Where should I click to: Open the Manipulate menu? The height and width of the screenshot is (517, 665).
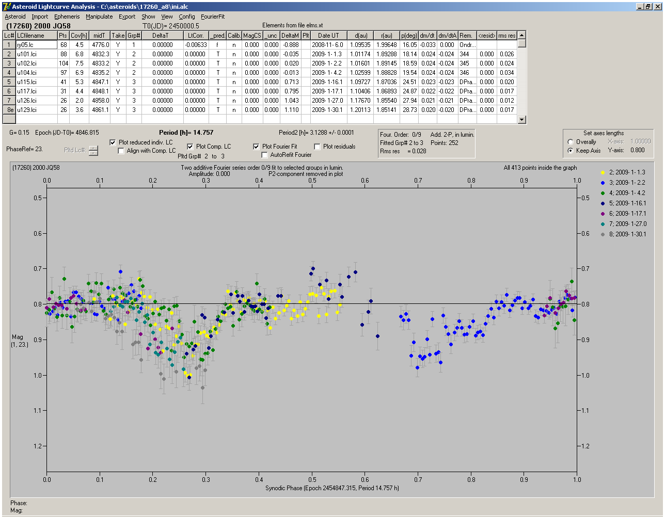pyautogui.click(x=99, y=17)
